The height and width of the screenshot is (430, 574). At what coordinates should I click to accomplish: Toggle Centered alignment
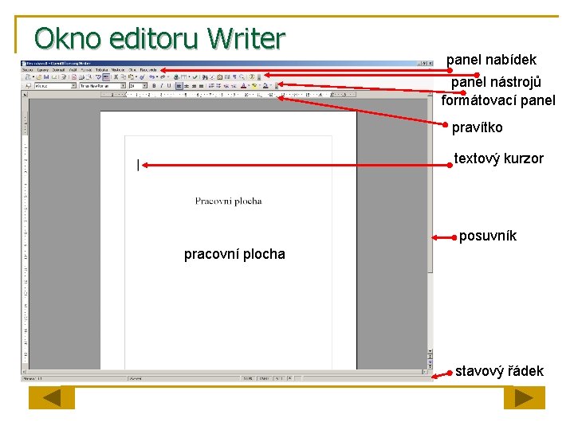pos(187,86)
